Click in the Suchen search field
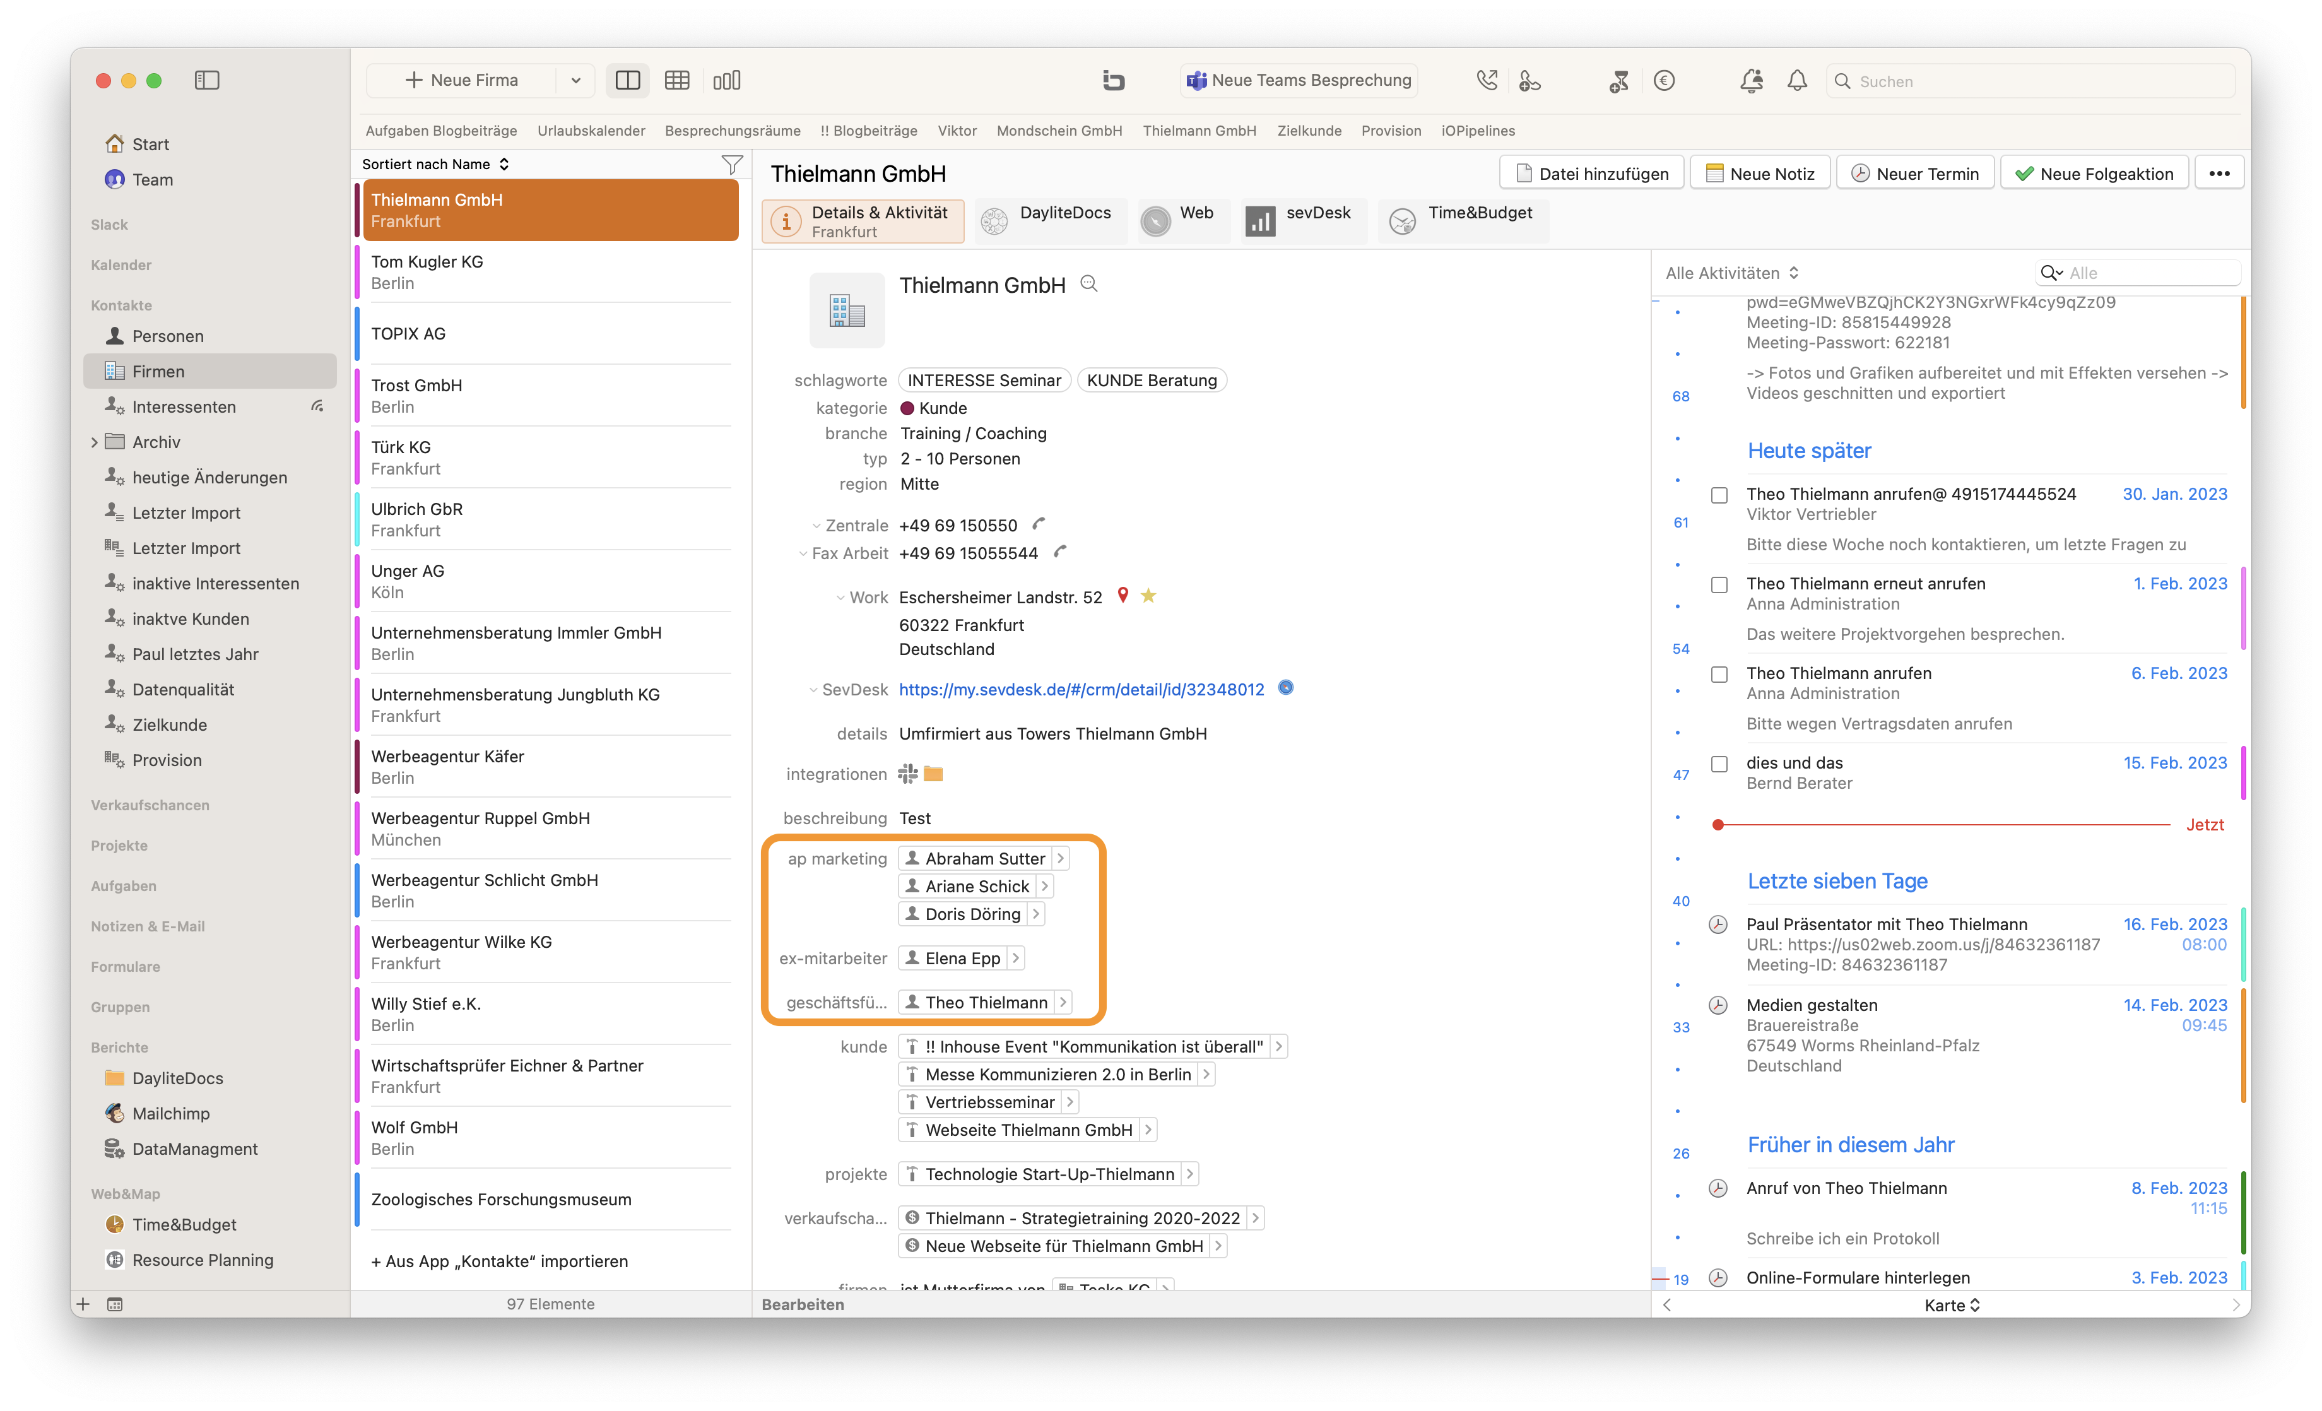The height and width of the screenshot is (1411, 2322). [x=2031, y=81]
